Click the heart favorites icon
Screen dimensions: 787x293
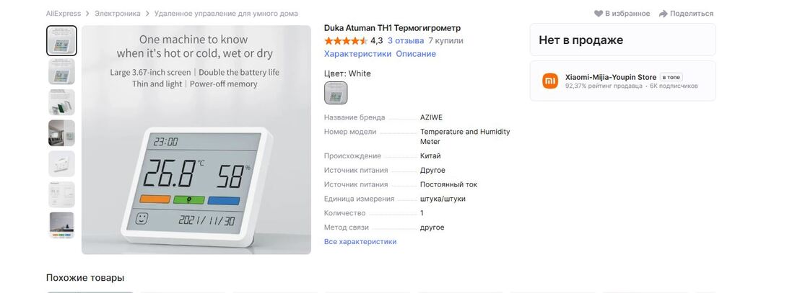(599, 14)
